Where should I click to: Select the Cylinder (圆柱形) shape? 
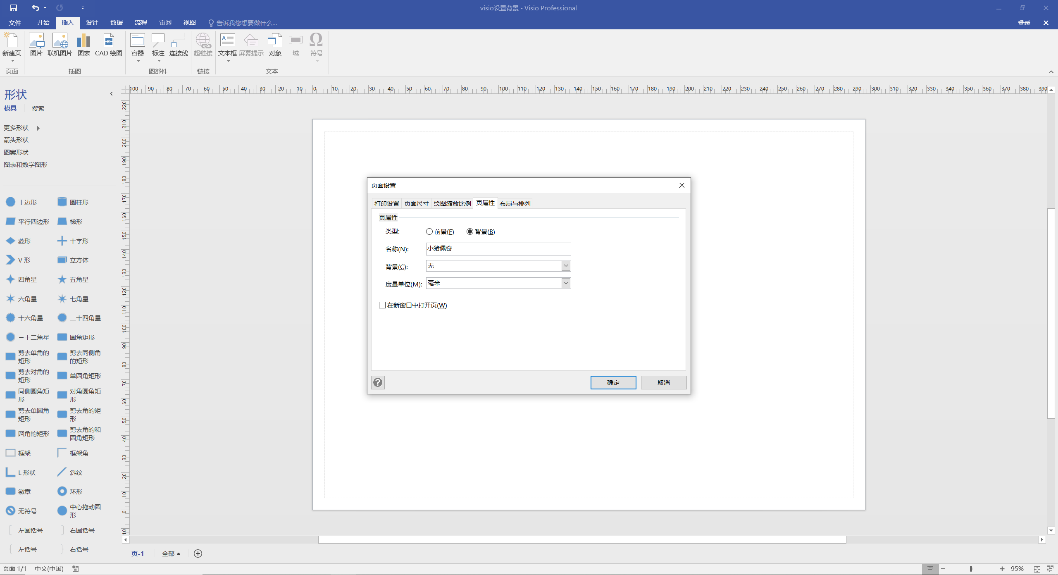coord(73,202)
